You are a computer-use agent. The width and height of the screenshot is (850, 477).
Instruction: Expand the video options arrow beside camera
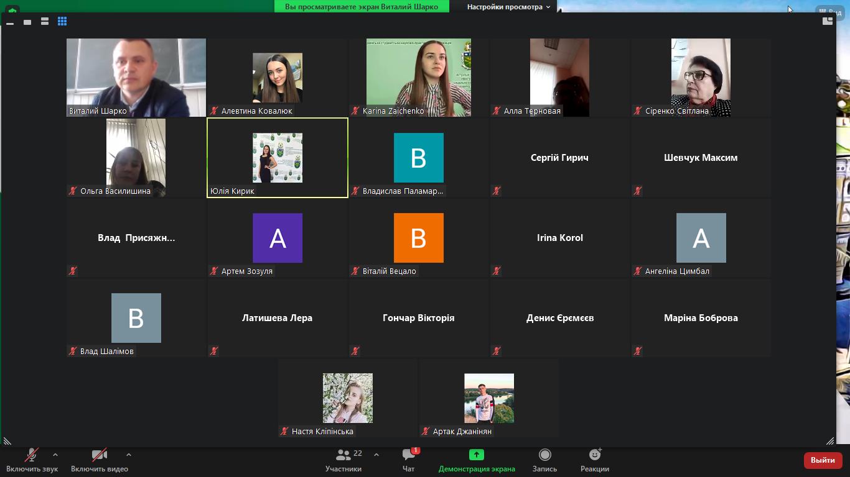click(129, 455)
